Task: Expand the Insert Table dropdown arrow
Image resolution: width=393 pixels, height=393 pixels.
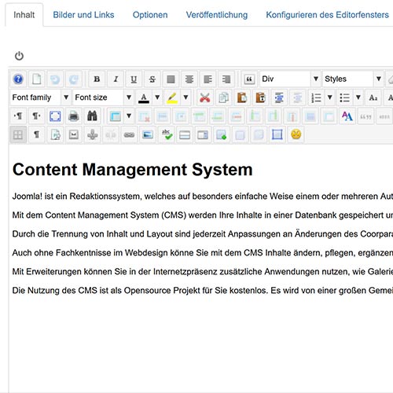Action: point(129,116)
